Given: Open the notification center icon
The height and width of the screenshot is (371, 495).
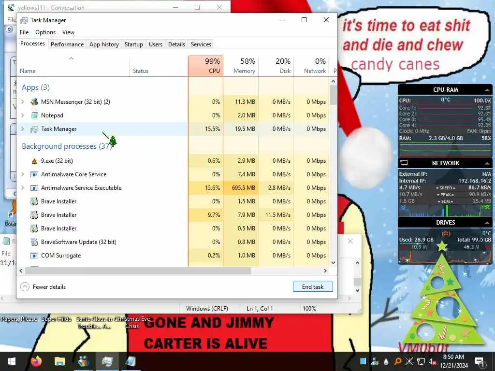Looking at the screenshot, I should pyautogui.click(x=480, y=361).
